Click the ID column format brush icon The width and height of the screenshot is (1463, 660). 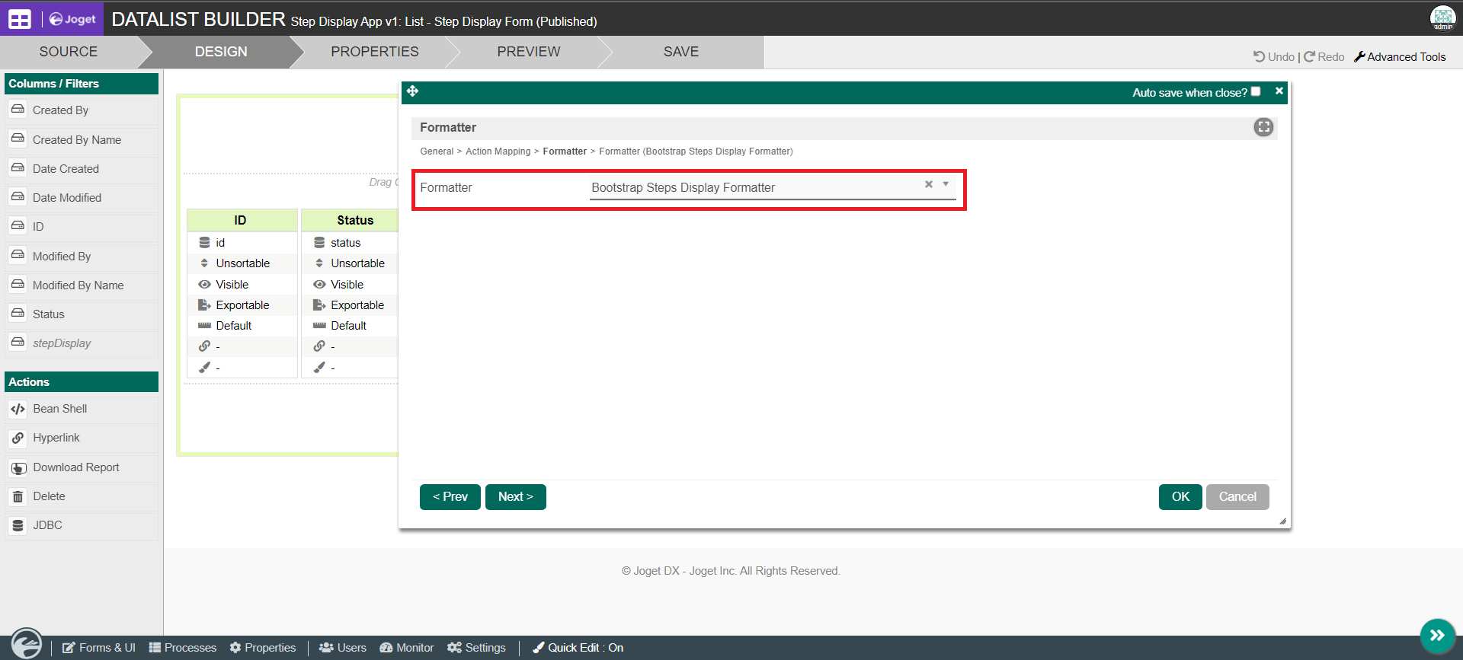click(204, 367)
